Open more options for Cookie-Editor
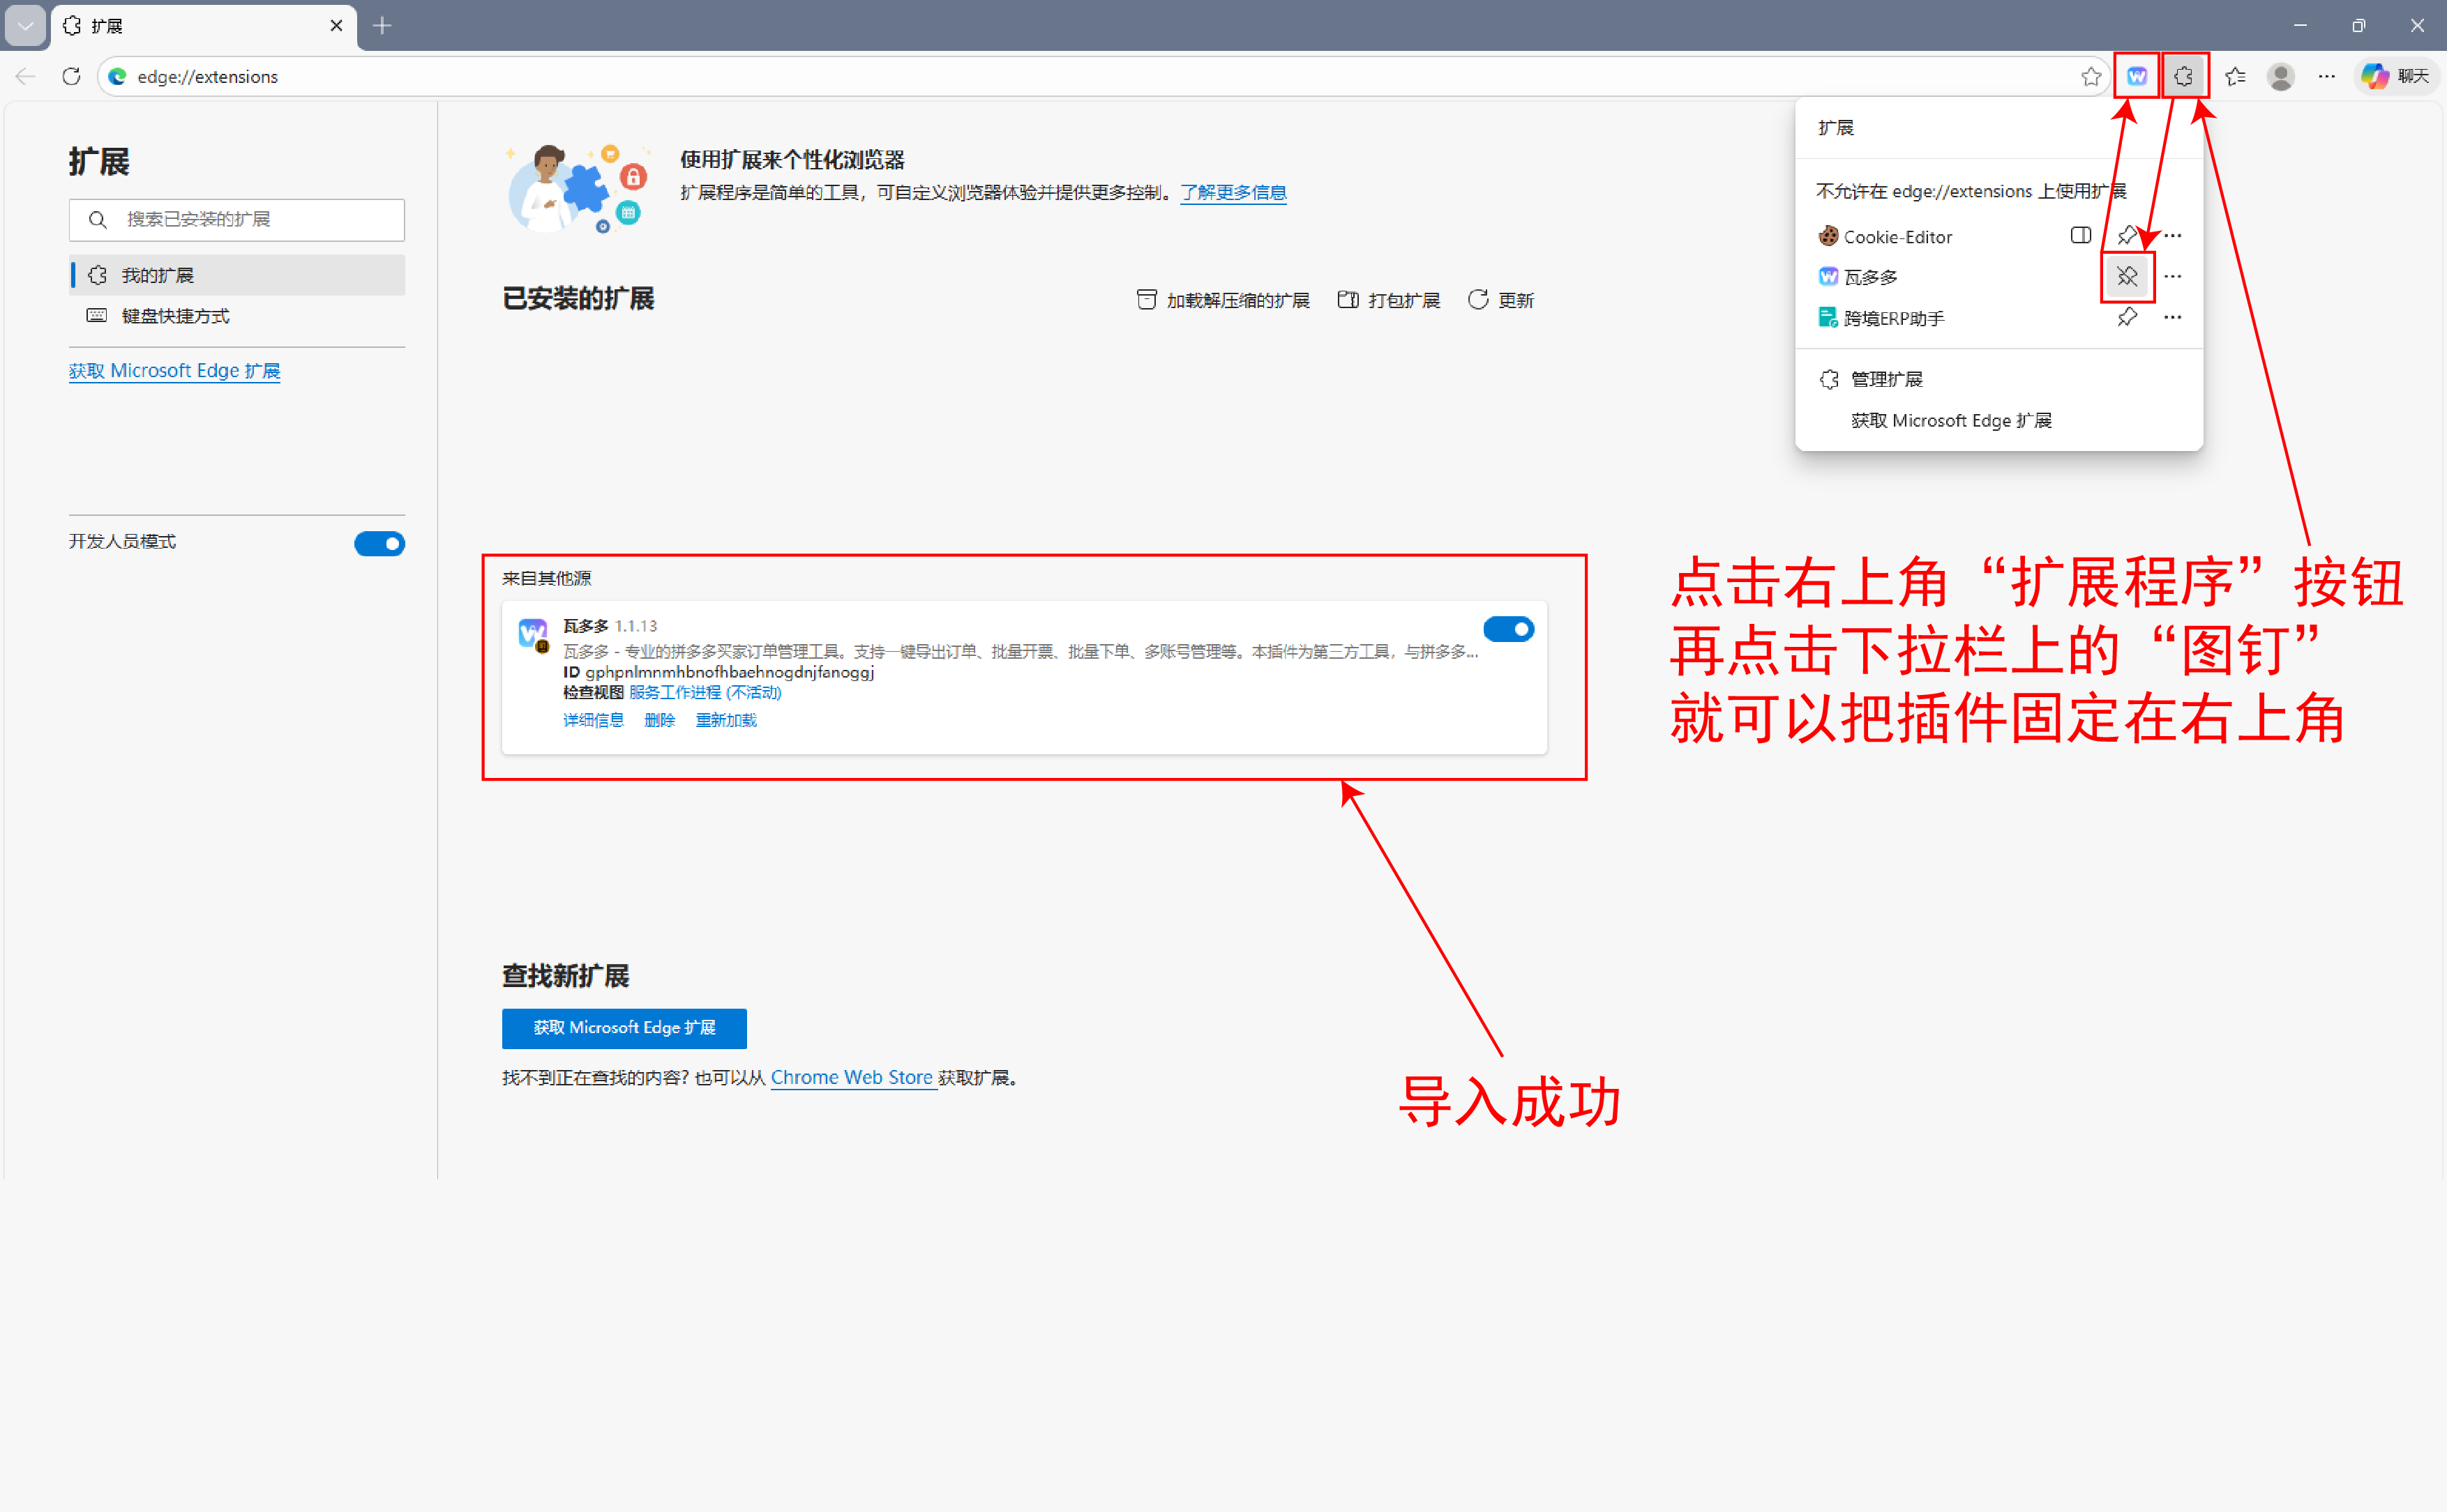 click(x=2173, y=236)
